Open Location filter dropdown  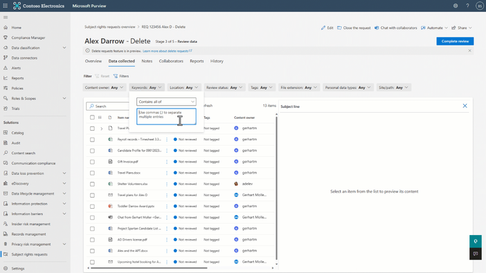pyautogui.click(x=184, y=88)
